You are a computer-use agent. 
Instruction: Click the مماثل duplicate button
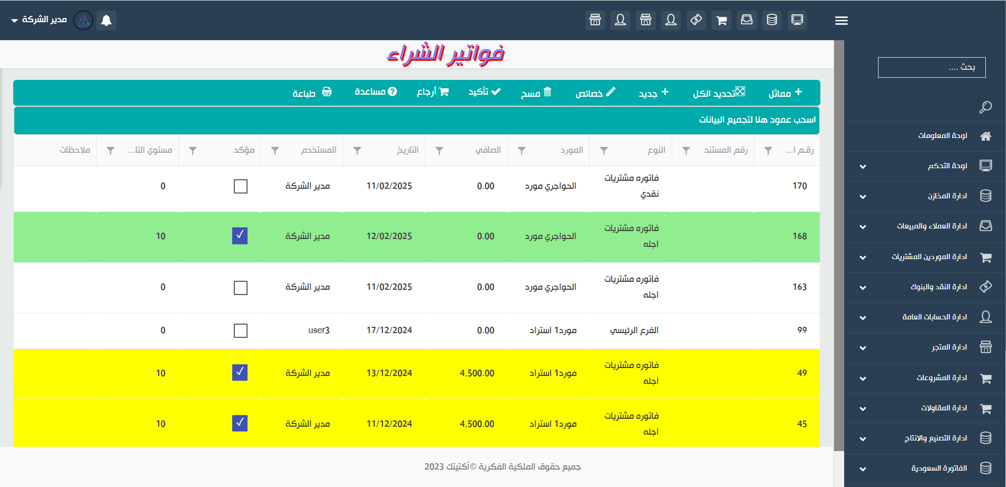point(785,93)
